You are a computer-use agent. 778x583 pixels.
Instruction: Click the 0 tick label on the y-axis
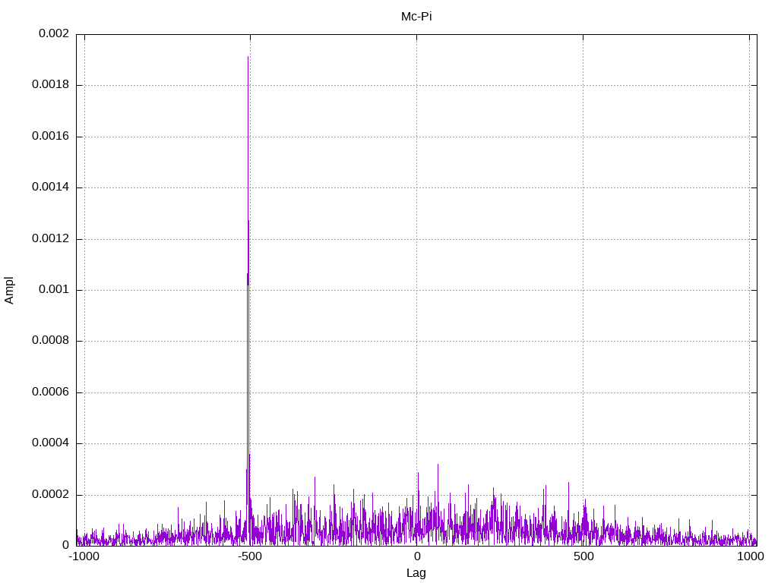coord(65,546)
